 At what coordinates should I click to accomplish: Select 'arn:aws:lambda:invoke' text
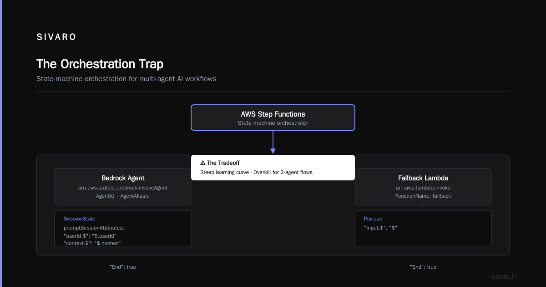(x=423, y=188)
